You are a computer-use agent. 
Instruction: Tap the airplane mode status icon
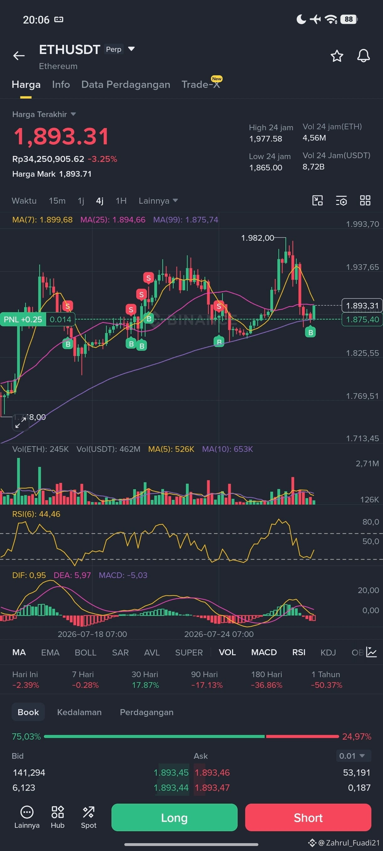(x=315, y=19)
